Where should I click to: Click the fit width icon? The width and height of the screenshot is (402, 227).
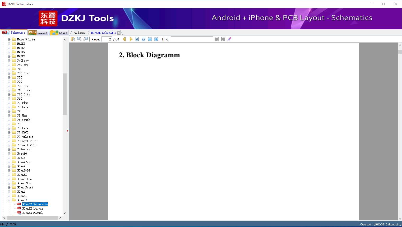click(x=137, y=39)
